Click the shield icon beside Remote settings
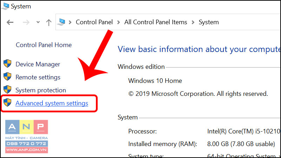Image resolution: width=281 pixels, height=158 pixels. tap(7, 77)
